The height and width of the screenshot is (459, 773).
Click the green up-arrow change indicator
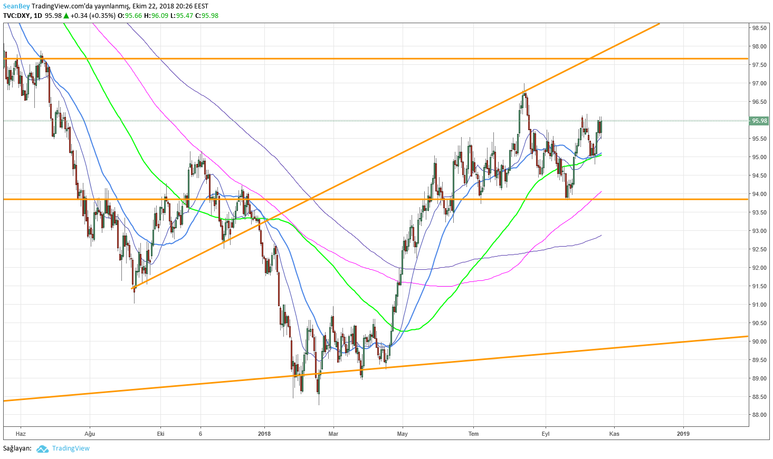[66, 16]
